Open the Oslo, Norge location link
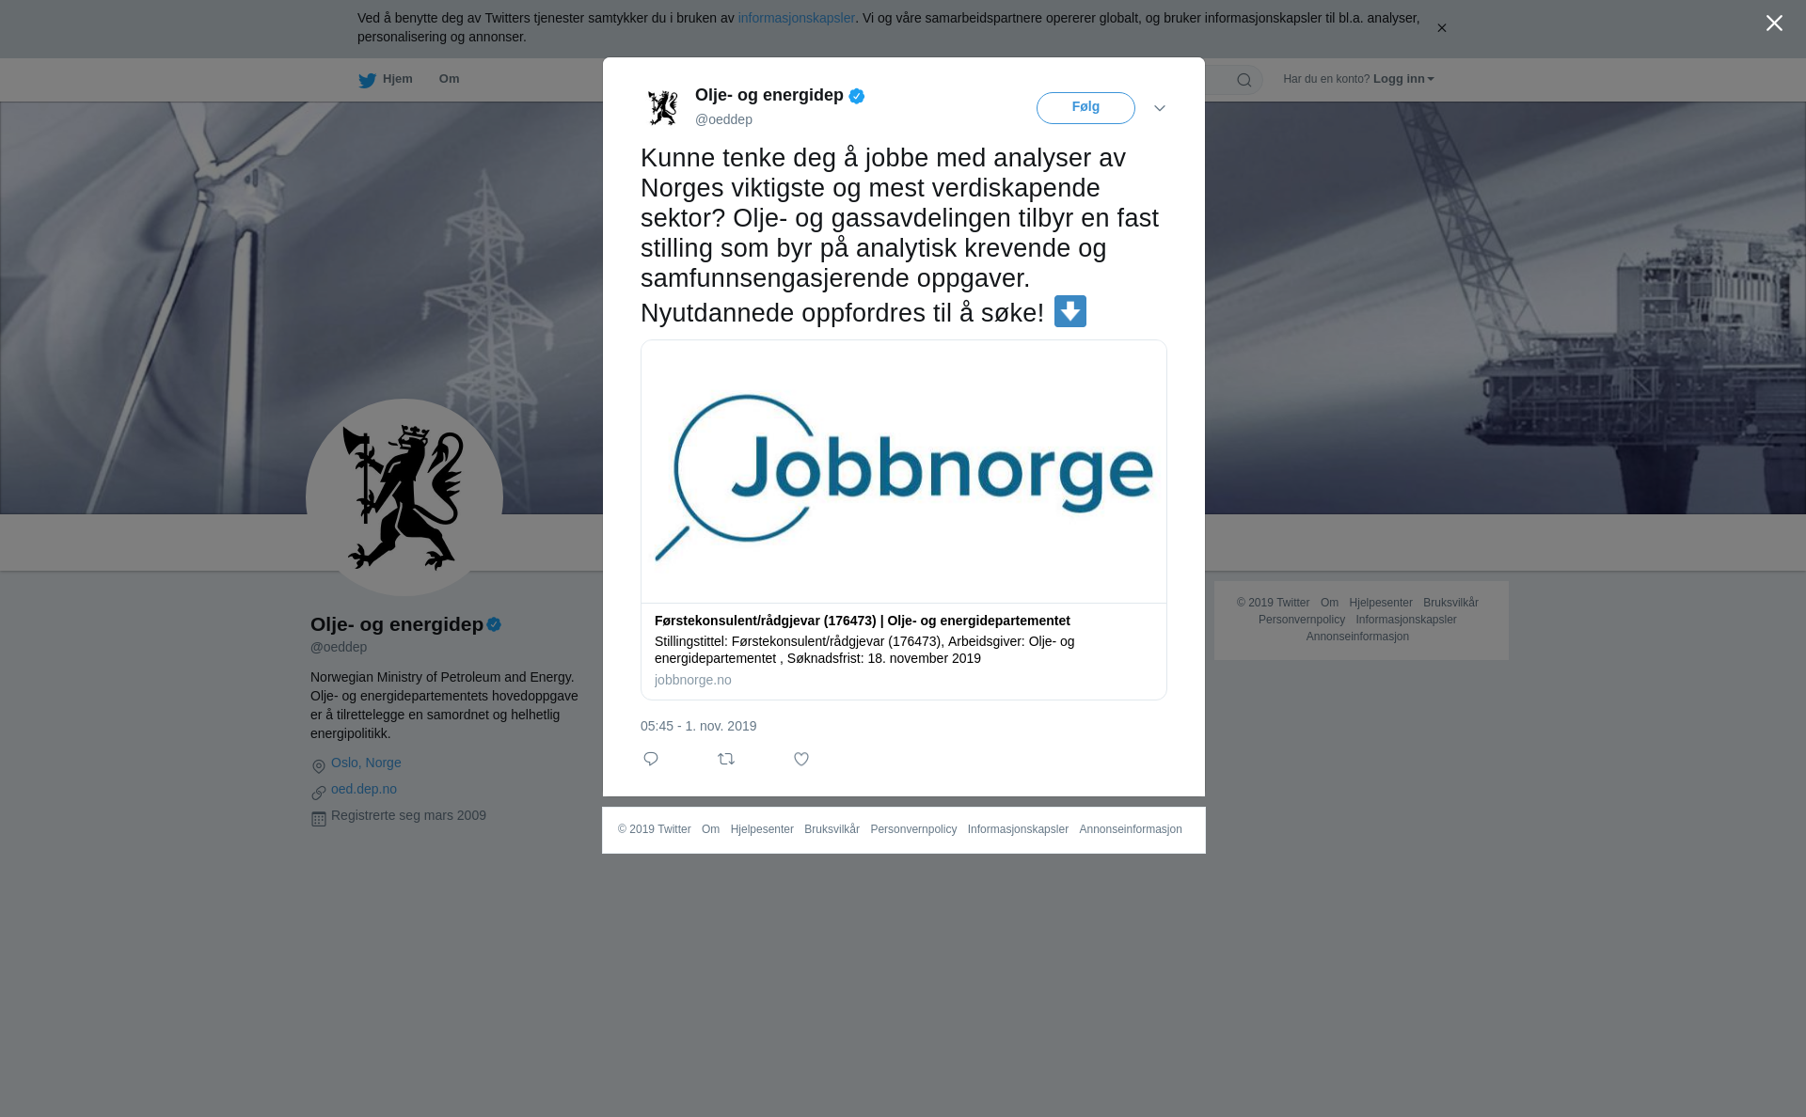The image size is (1806, 1117). (x=366, y=763)
